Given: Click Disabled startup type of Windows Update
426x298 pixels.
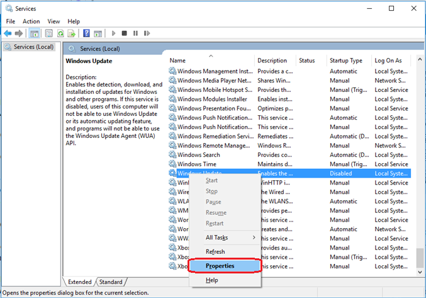Looking at the screenshot, I should click(x=340, y=173).
